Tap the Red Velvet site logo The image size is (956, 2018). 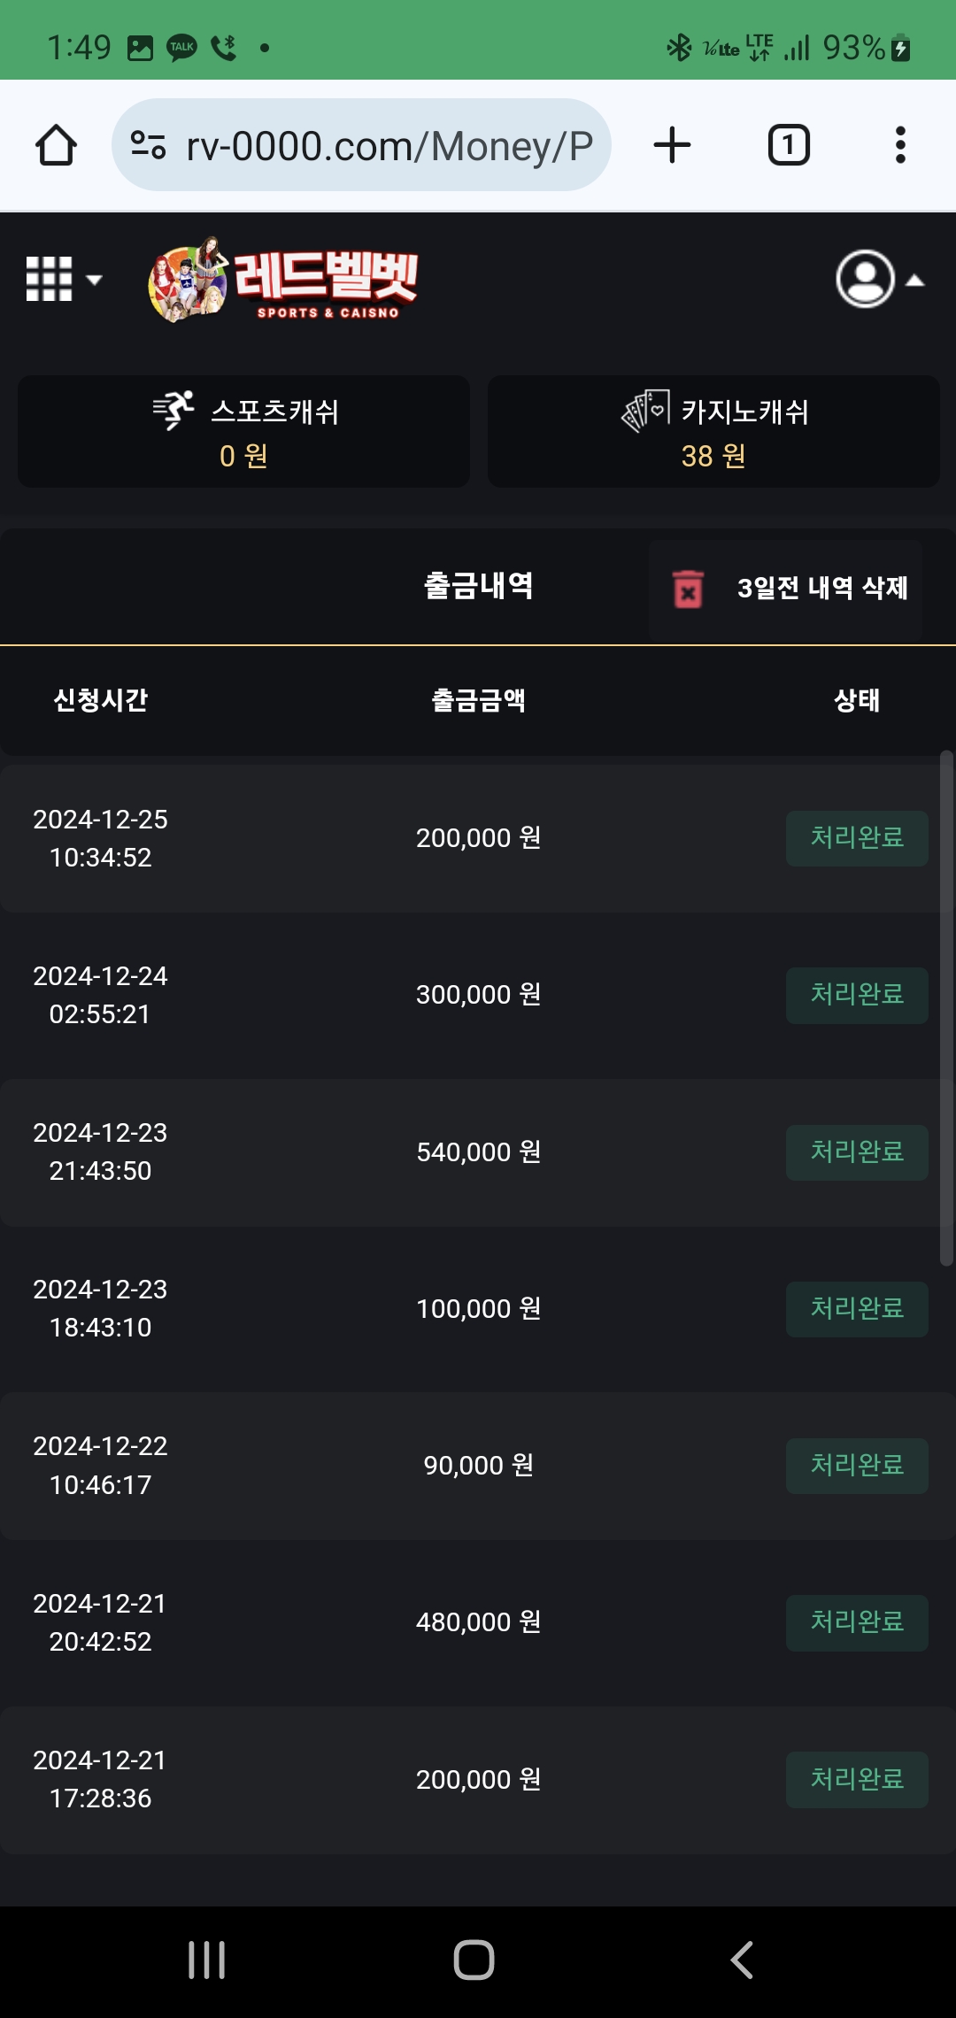pos(283,280)
